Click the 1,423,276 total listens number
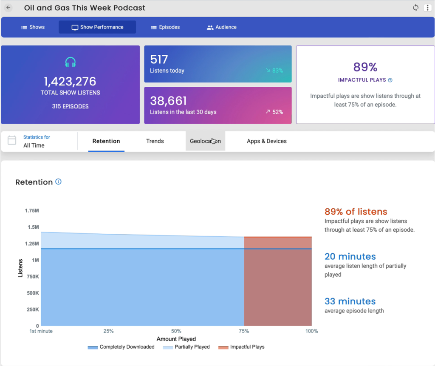This screenshot has width=435, height=366. pos(70,81)
